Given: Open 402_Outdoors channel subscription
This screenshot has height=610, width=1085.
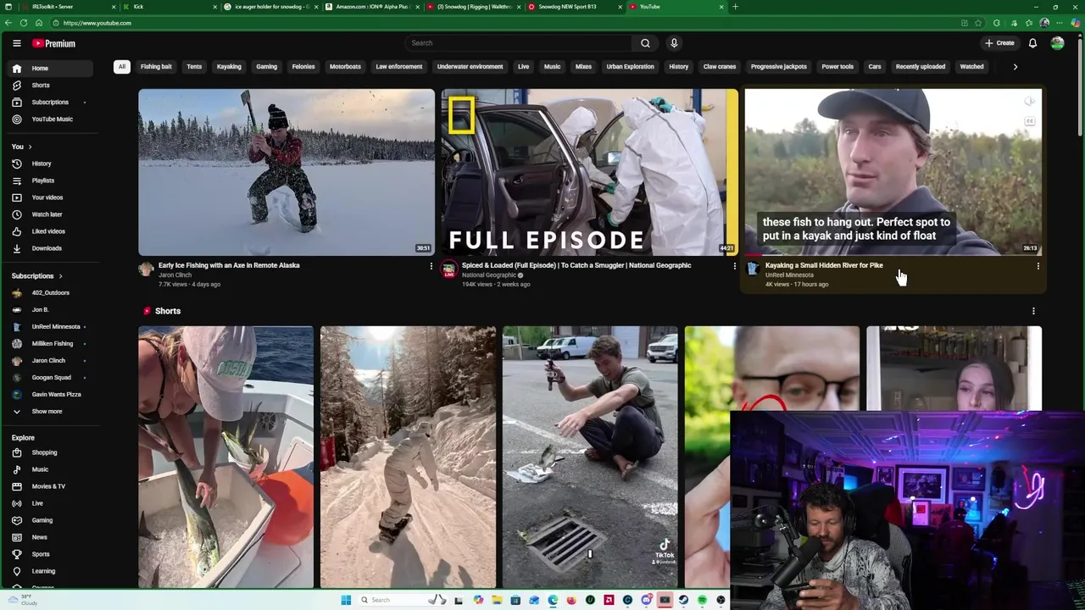Looking at the screenshot, I should click(x=51, y=293).
